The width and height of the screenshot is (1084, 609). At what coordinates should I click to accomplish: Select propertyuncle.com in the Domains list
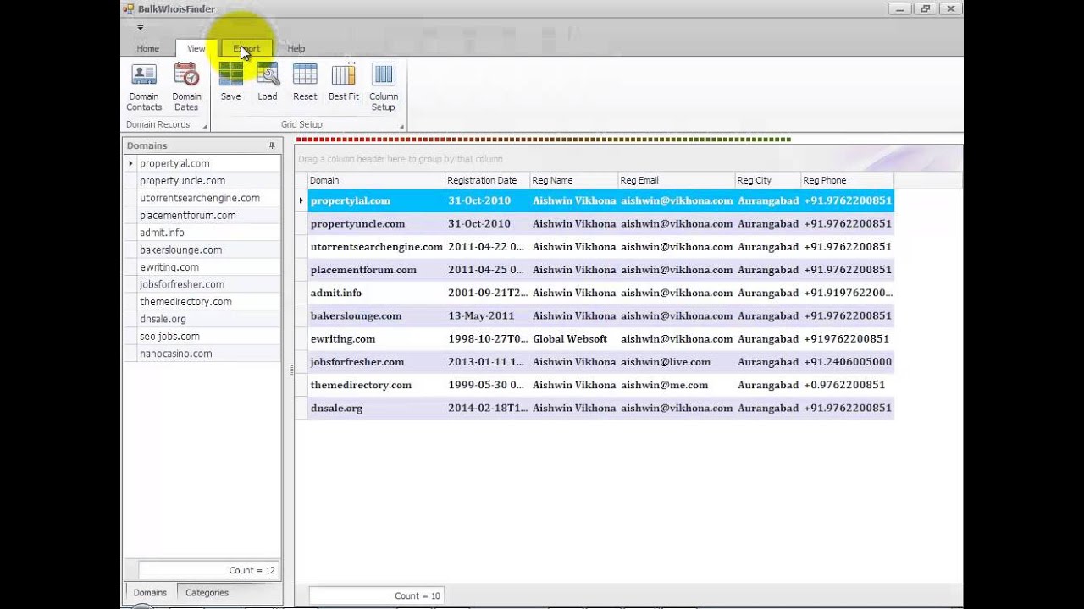pos(208,181)
